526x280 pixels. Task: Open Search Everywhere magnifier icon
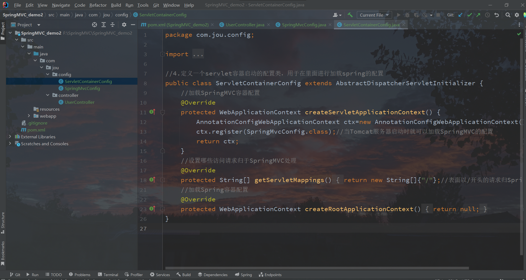(x=508, y=15)
